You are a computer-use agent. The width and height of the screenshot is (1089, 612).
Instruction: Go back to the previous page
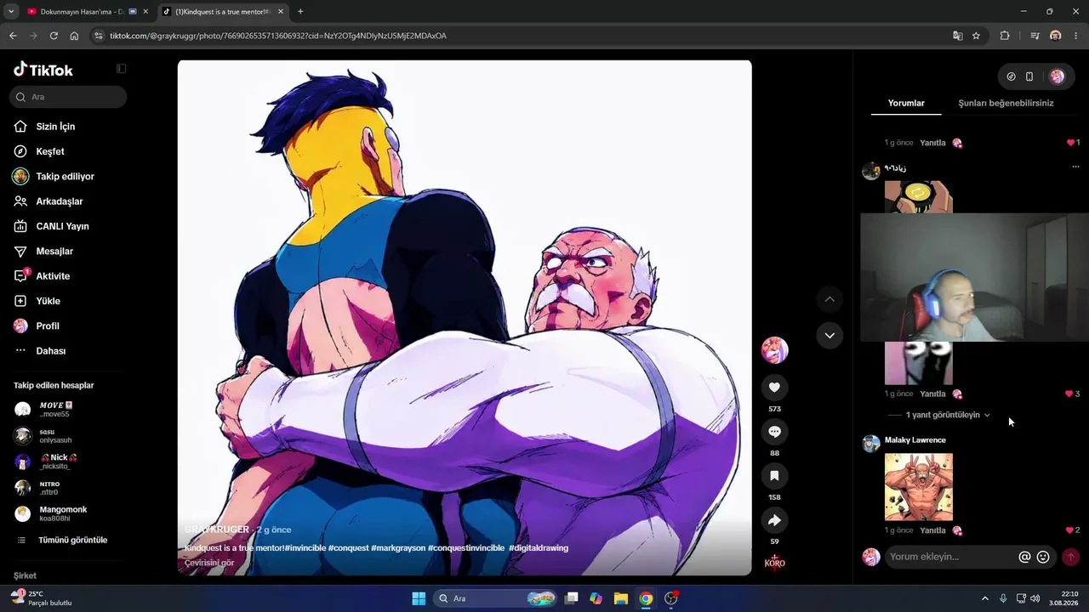[13, 36]
